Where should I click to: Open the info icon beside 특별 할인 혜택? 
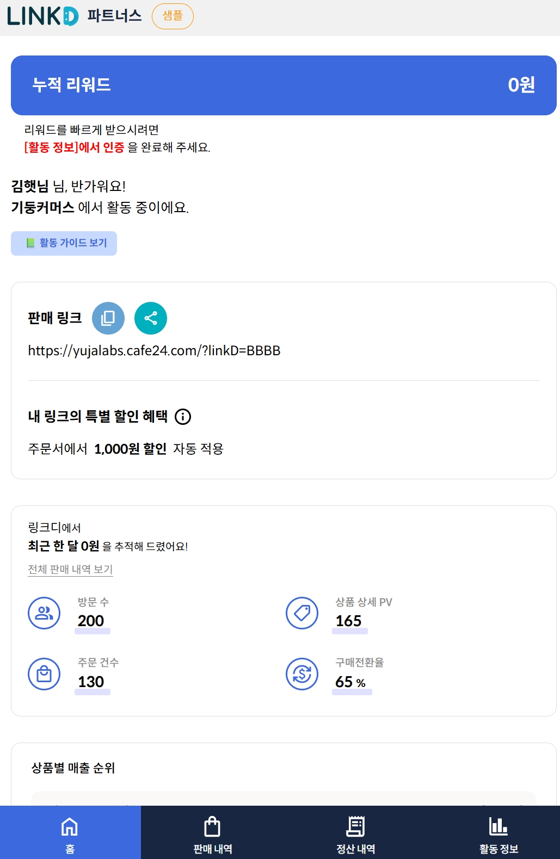pyautogui.click(x=183, y=417)
